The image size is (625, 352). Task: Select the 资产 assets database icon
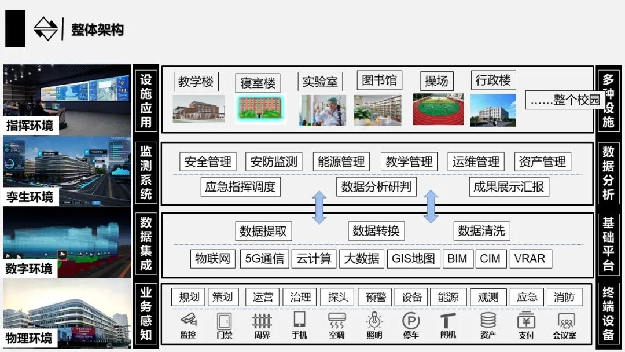(x=488, y=322)
